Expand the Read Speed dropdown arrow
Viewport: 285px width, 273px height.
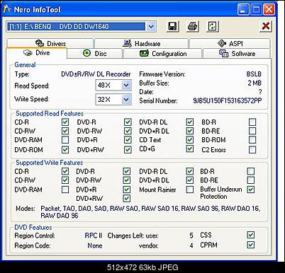pos(126,85)
